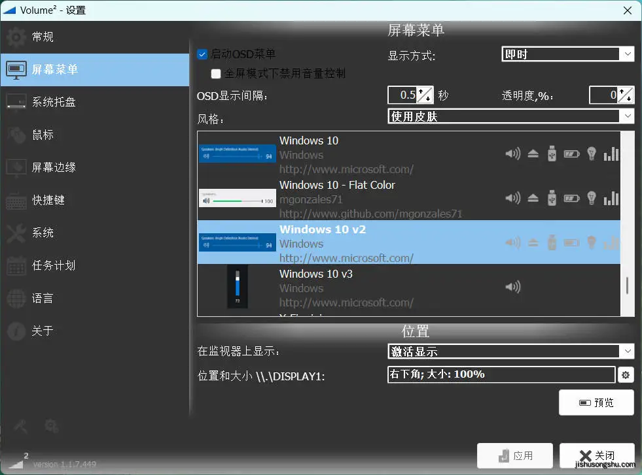Click the battery icon in the Windows 10 row
Image resolution: width=642 pixels, height=475 pixels.
[571, 154]
